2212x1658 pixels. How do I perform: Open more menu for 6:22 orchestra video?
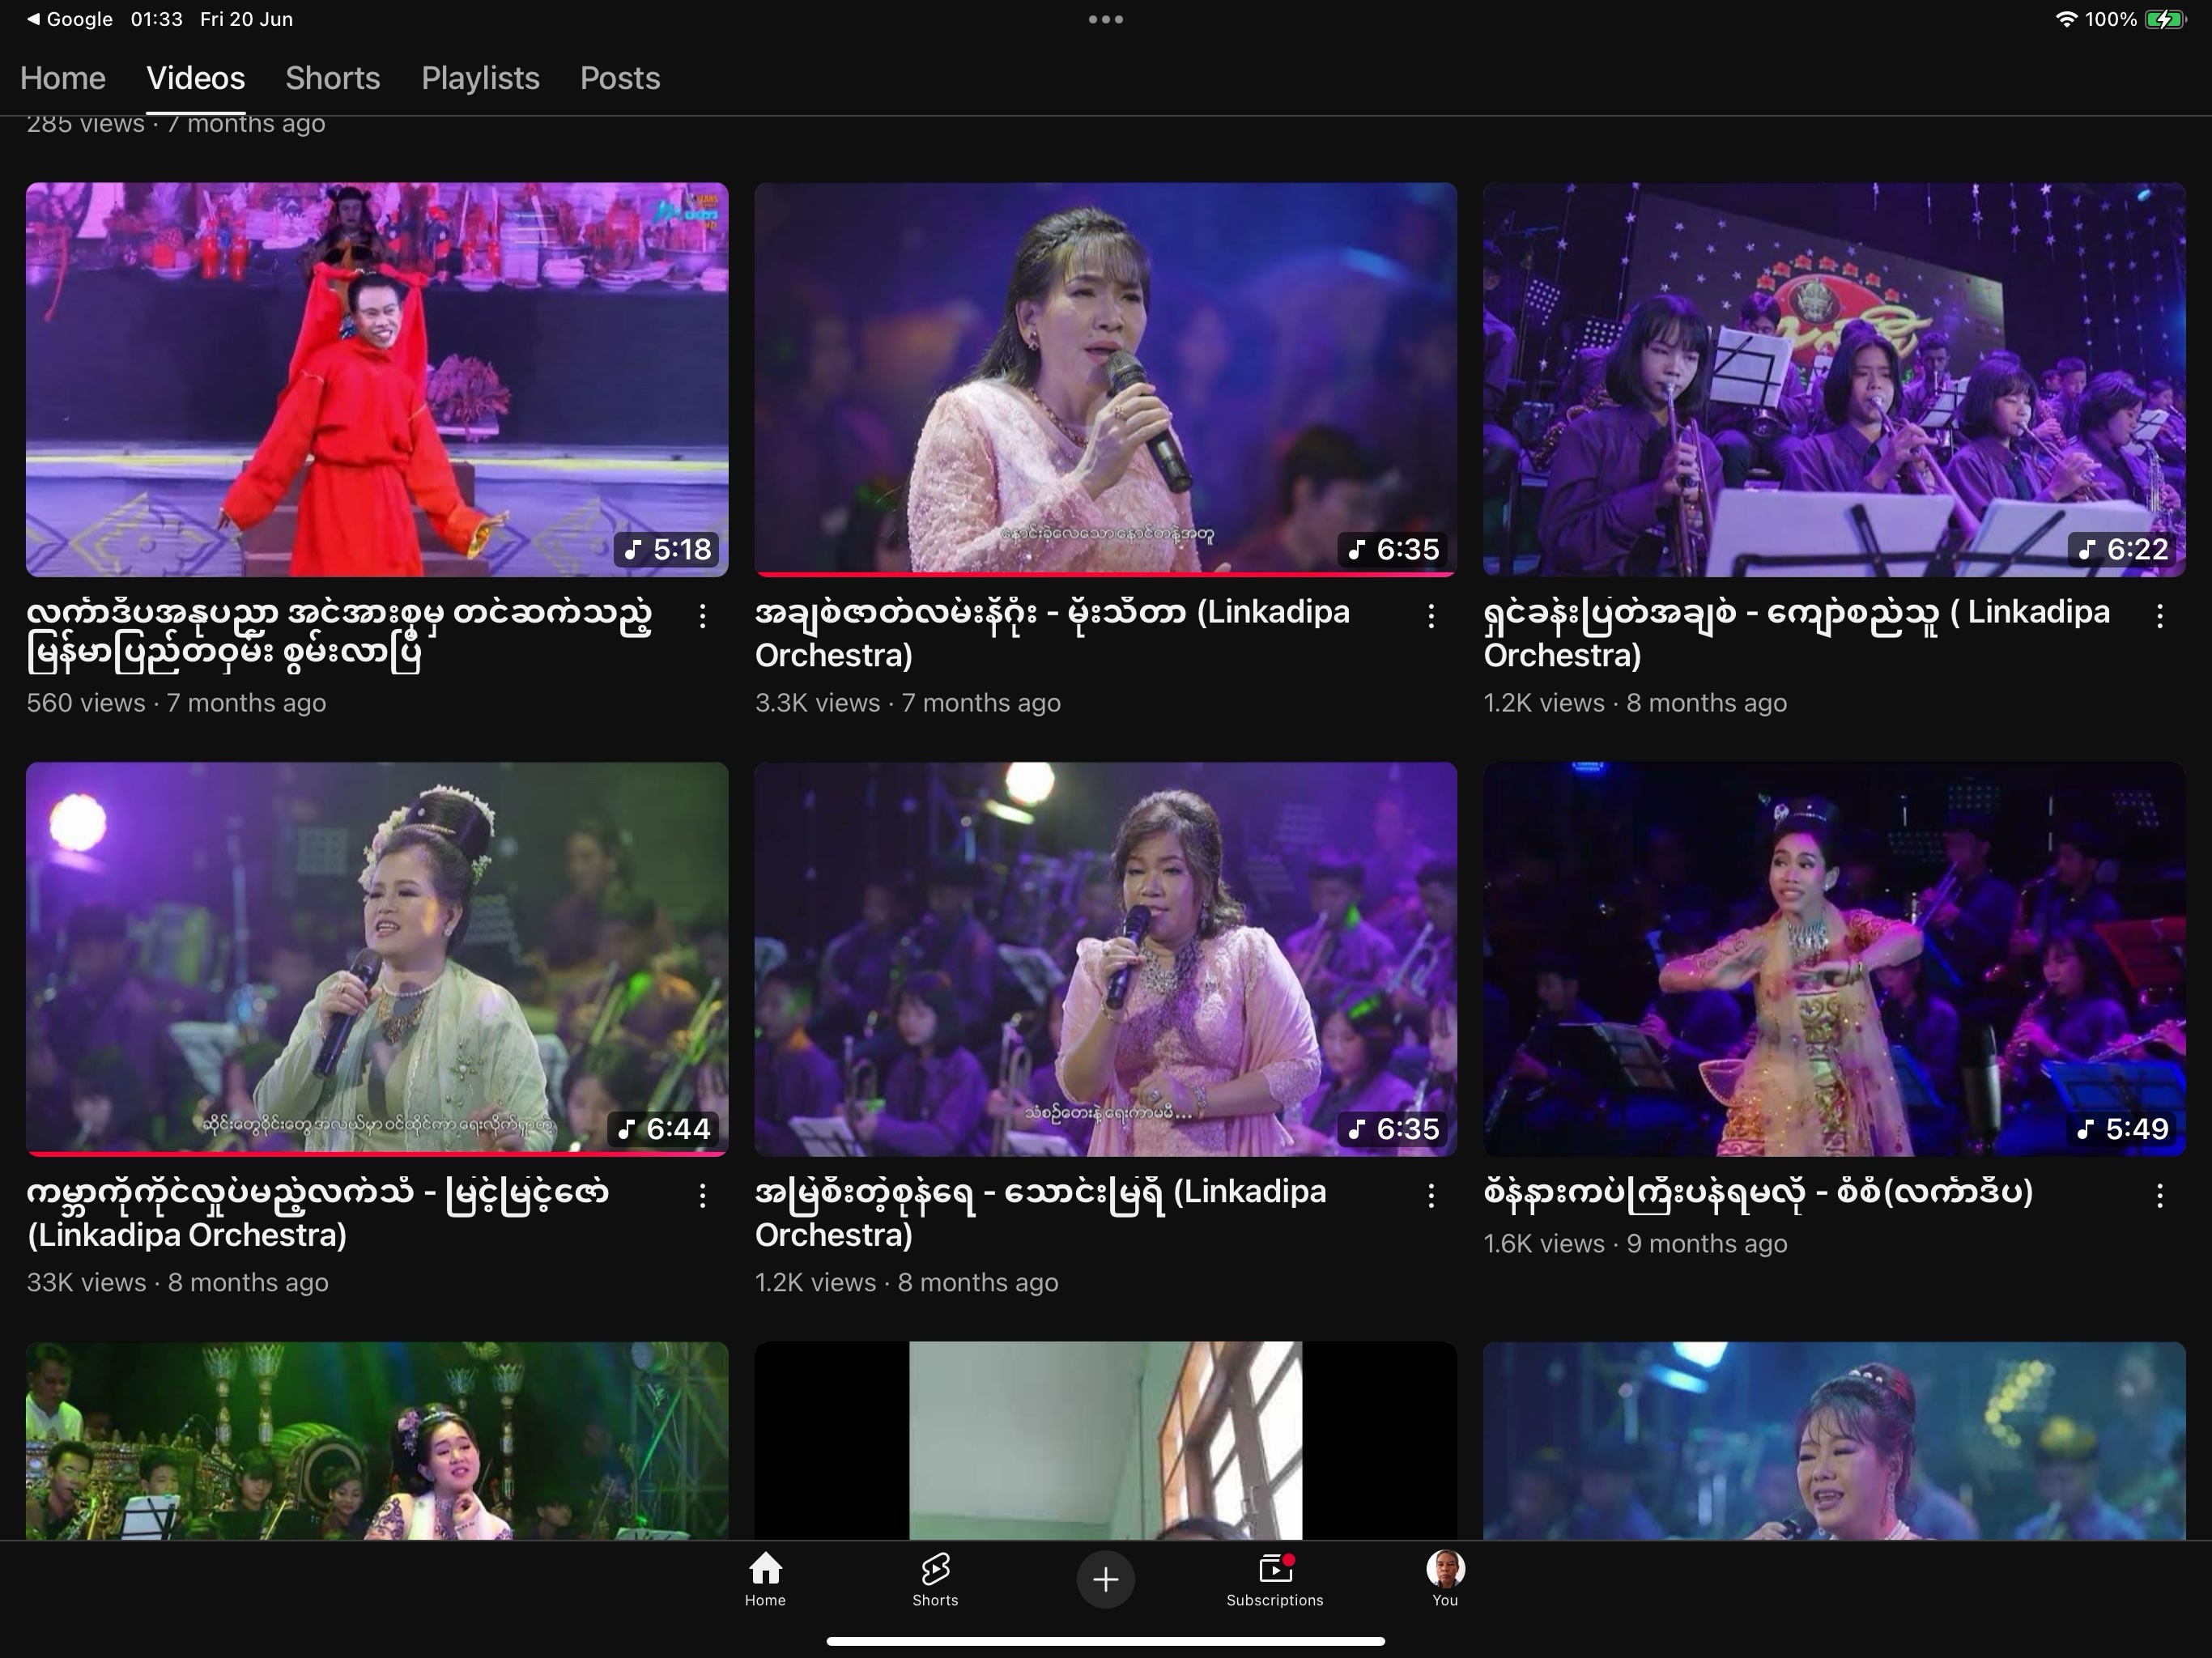(2160, 616)
